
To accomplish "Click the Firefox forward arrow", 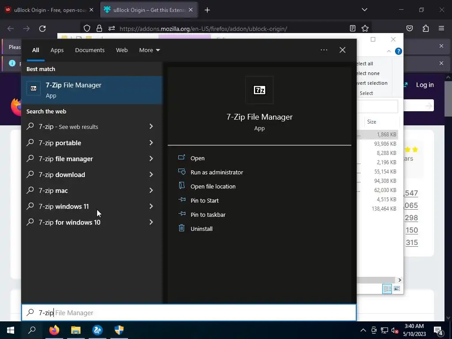I will (26, 29).
